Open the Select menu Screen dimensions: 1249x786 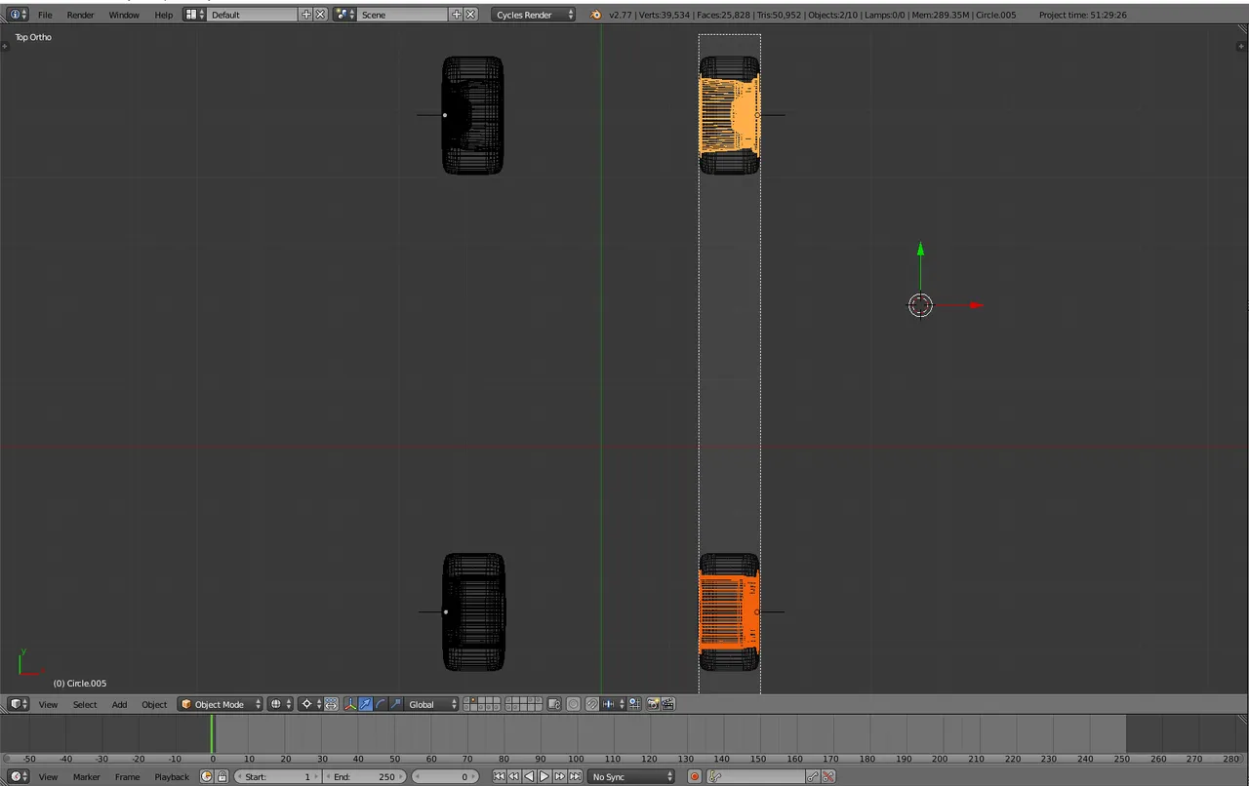tap(85, 704)
